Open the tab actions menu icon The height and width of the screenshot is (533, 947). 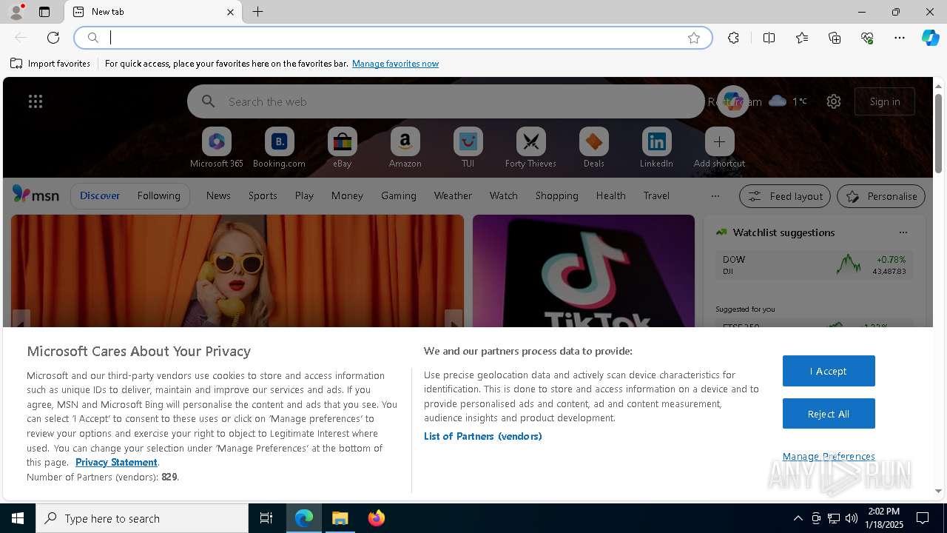44,12
